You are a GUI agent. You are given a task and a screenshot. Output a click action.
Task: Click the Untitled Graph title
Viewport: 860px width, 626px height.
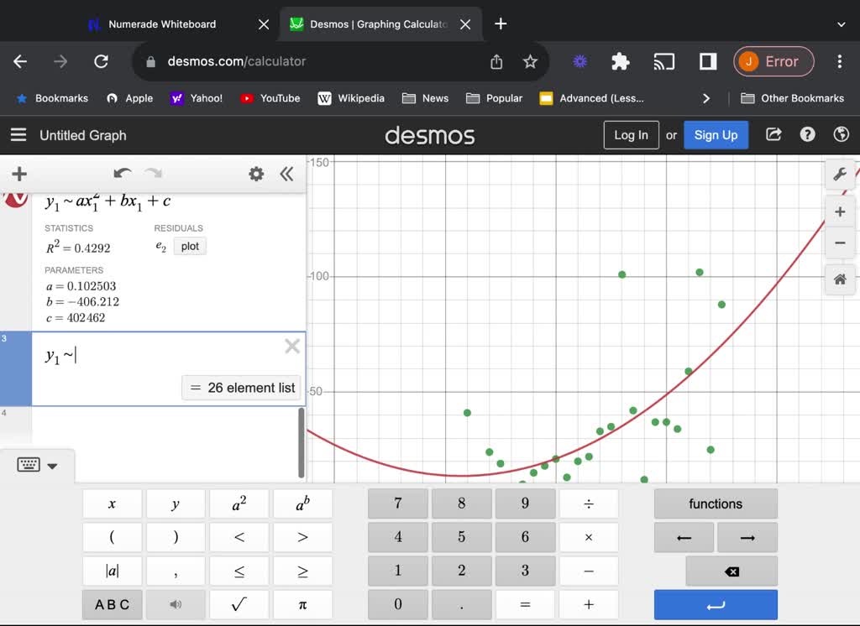(83, 135)
